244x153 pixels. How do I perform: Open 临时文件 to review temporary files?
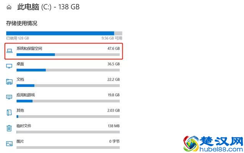pyautogui.click(x=24, y=126)
